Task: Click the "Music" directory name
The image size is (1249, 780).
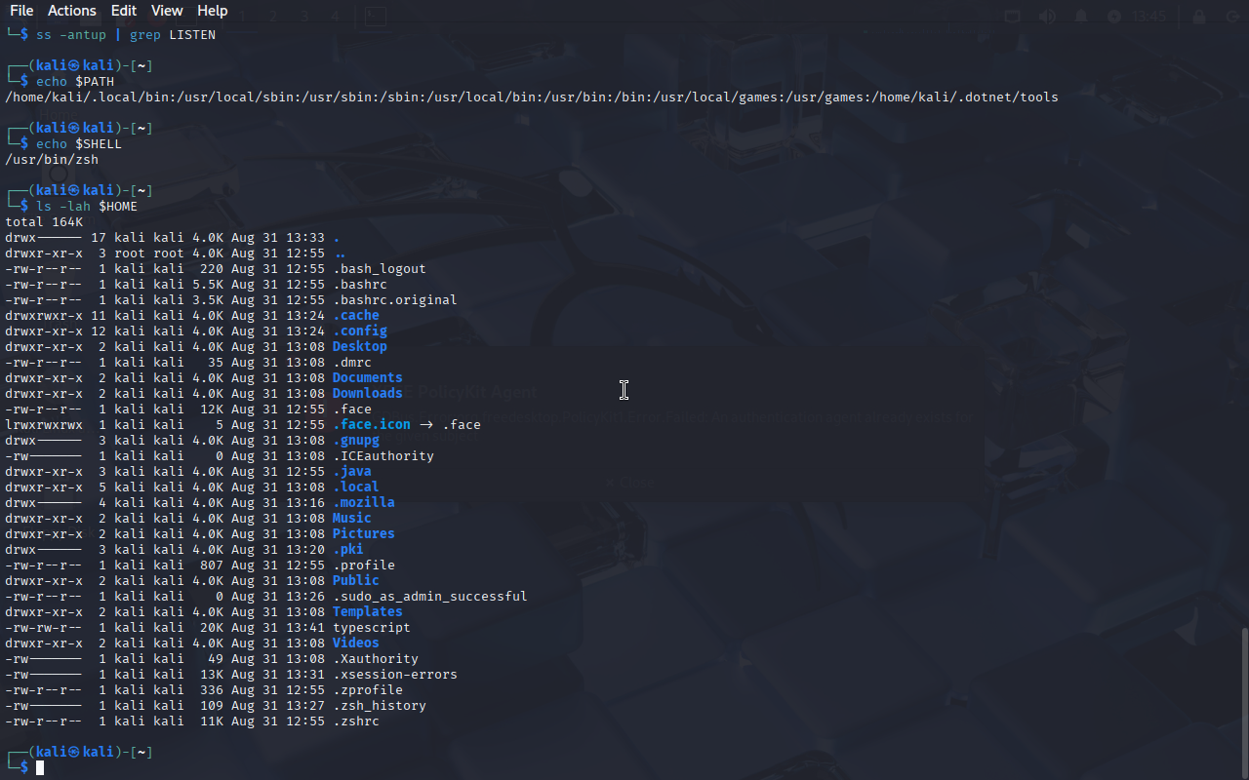Action: pos(352,519)
